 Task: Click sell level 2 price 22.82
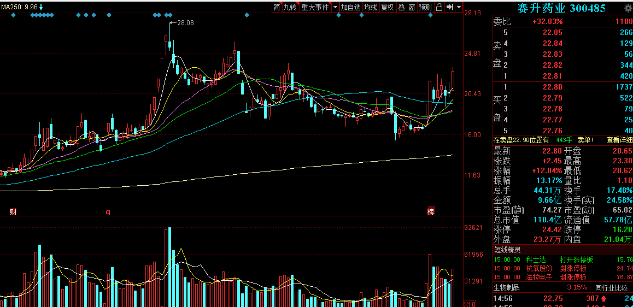tap(553, 65)
